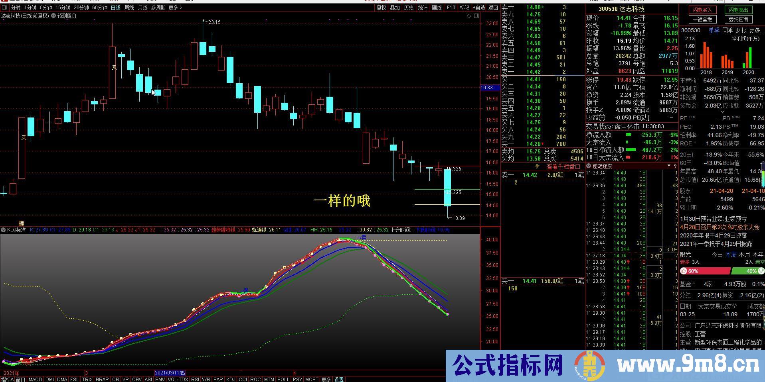Open indicator 设置 settings
The width and height of the screenshot is (765, 382).
pos(339,379)
